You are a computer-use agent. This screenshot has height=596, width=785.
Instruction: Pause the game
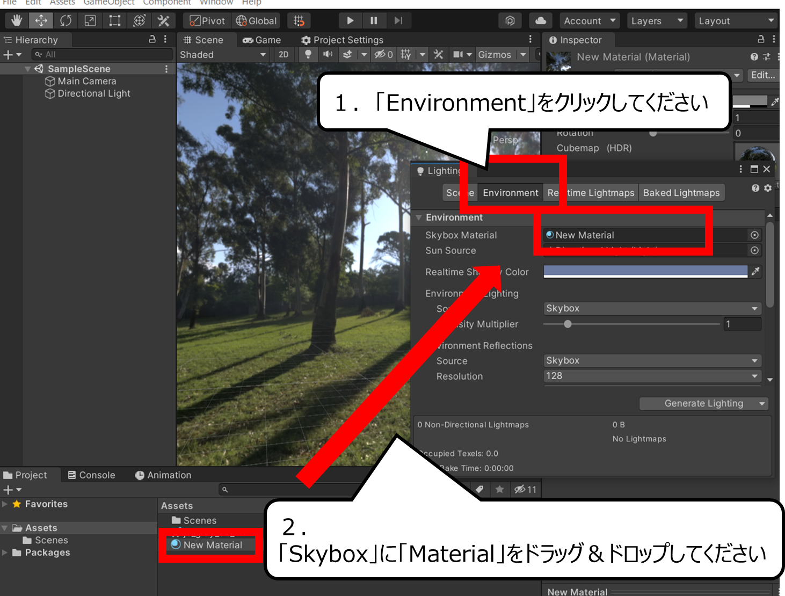[374, 21]
